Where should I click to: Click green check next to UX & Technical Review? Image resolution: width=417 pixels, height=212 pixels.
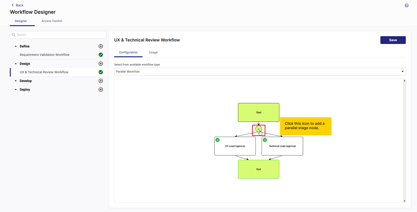(x=101, y=72)
